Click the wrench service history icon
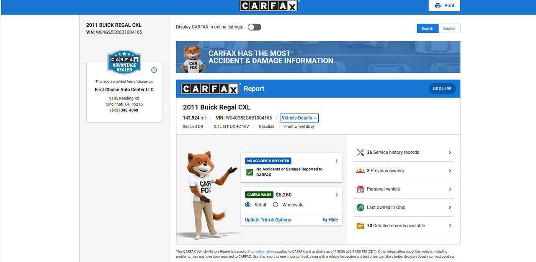536x262 pixels. pos(360,153)
